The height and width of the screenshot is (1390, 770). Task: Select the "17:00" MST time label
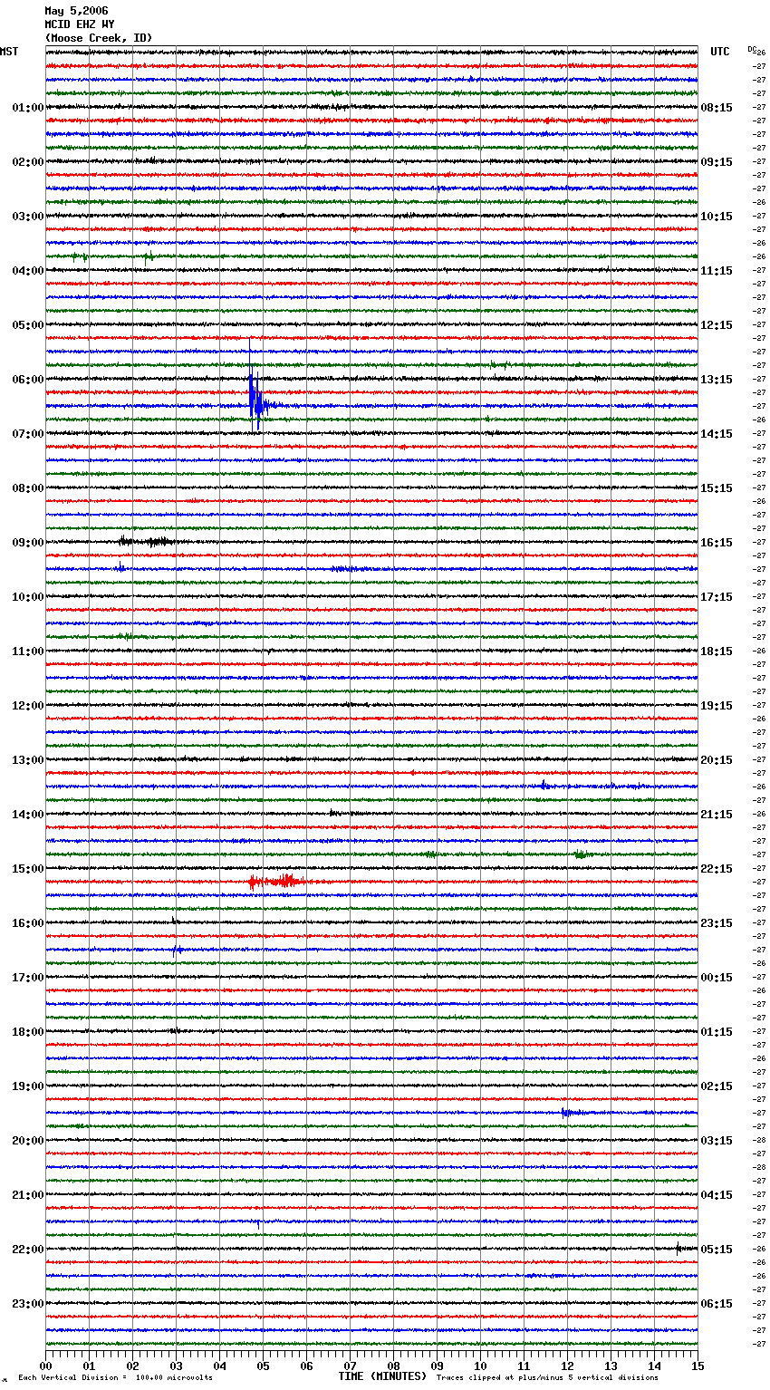(28, 978)
